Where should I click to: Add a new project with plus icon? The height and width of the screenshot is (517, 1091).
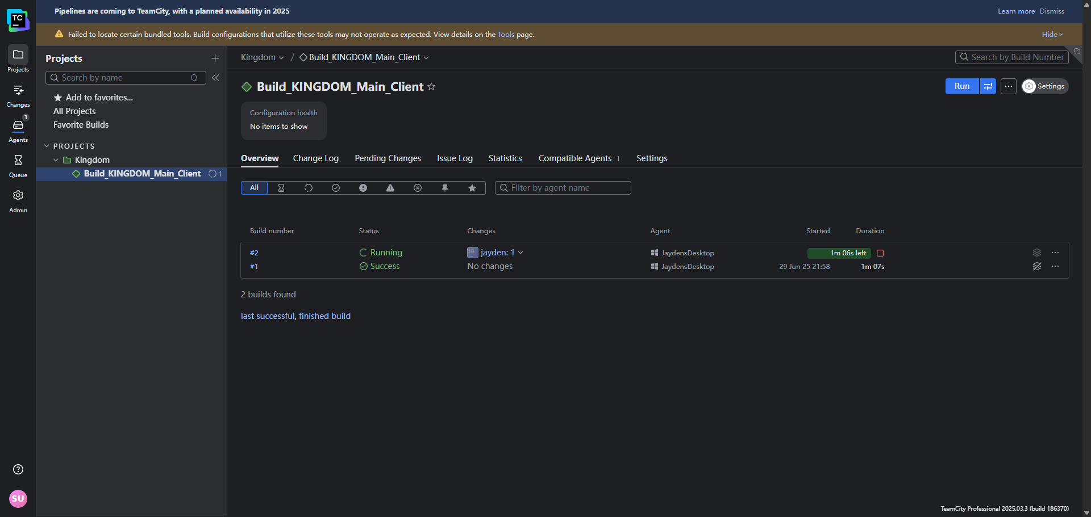click(215, 58)
